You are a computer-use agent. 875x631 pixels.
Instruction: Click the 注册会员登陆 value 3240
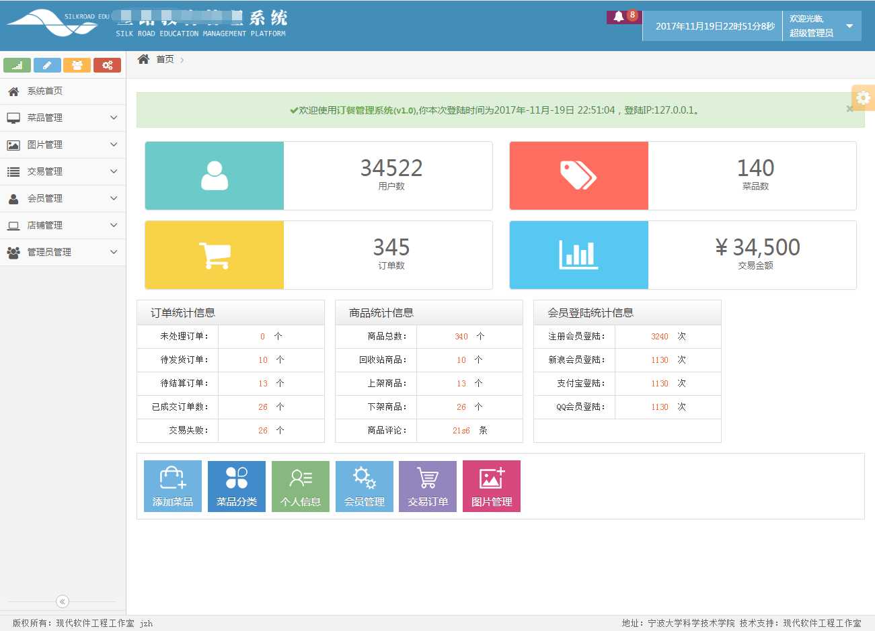point(660,337)
